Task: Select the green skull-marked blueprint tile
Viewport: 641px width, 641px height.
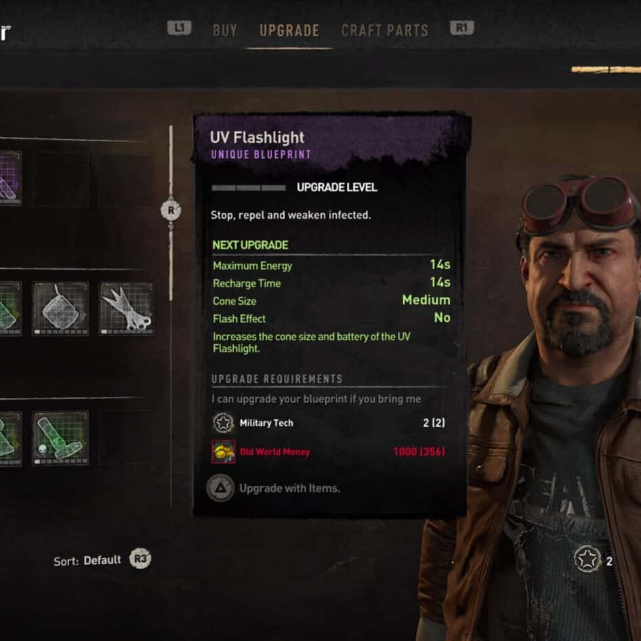Action: click(x=60, y=438)
